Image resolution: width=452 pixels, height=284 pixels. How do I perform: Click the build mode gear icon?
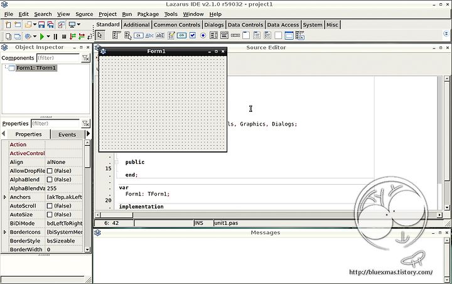click(28, 36)
